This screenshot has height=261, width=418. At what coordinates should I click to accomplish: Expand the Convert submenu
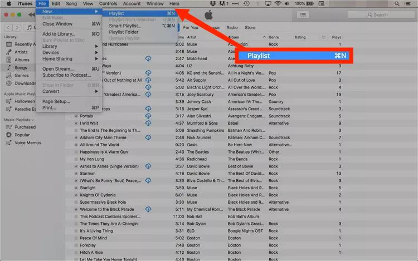point(96,91)
